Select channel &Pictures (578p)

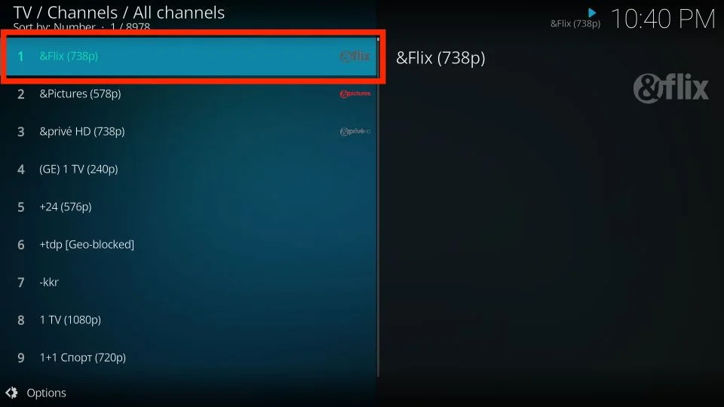[192, 93]
